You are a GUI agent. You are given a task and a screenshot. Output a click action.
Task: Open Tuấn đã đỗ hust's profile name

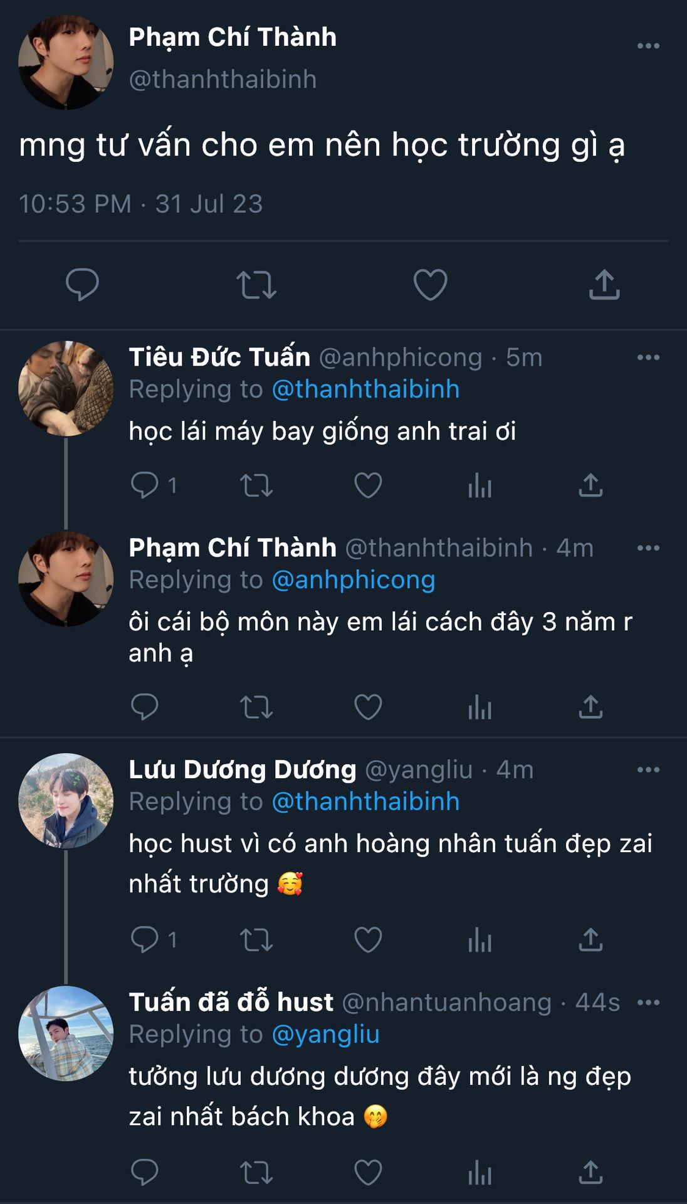[x=231, y=1002]
